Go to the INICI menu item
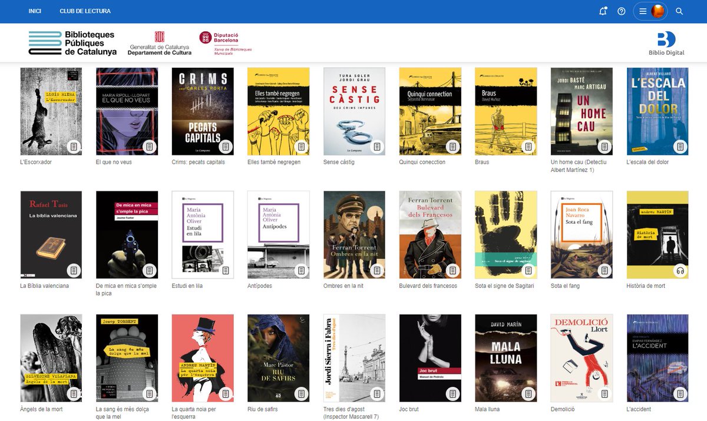707x421 pixels. [35, 11]
